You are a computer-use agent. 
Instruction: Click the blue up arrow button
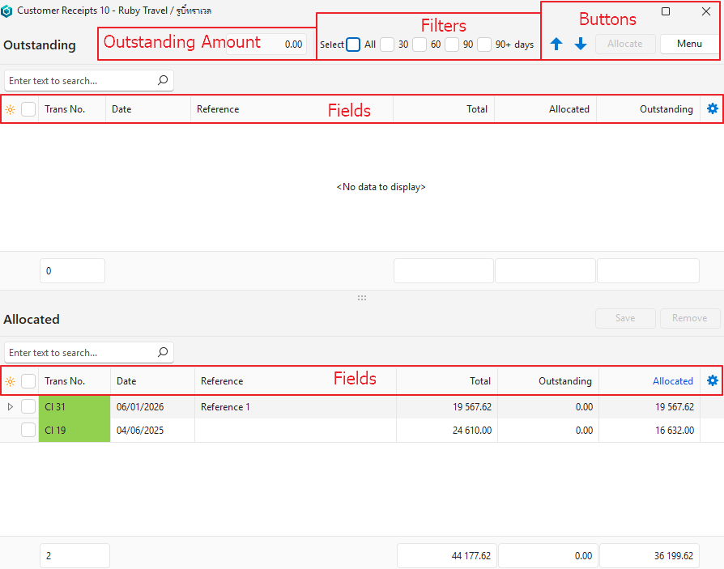[x=556, y=45]
